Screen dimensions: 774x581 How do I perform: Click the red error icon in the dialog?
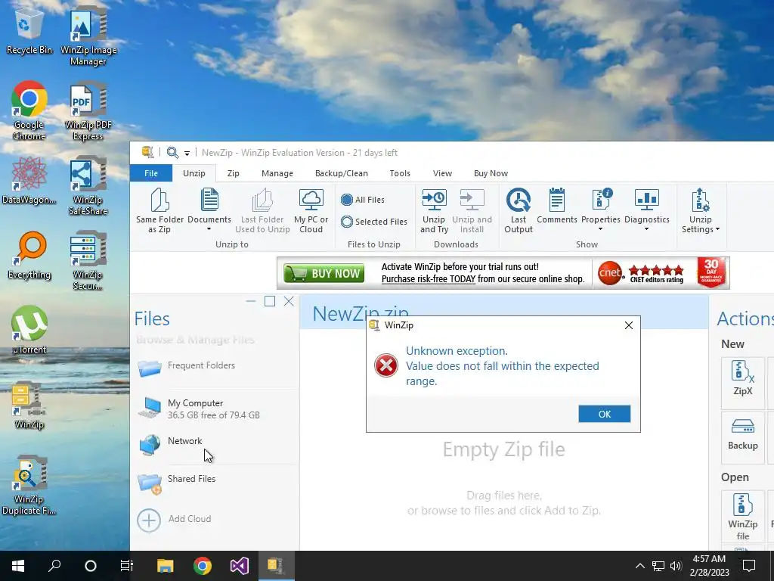(386, 365)
